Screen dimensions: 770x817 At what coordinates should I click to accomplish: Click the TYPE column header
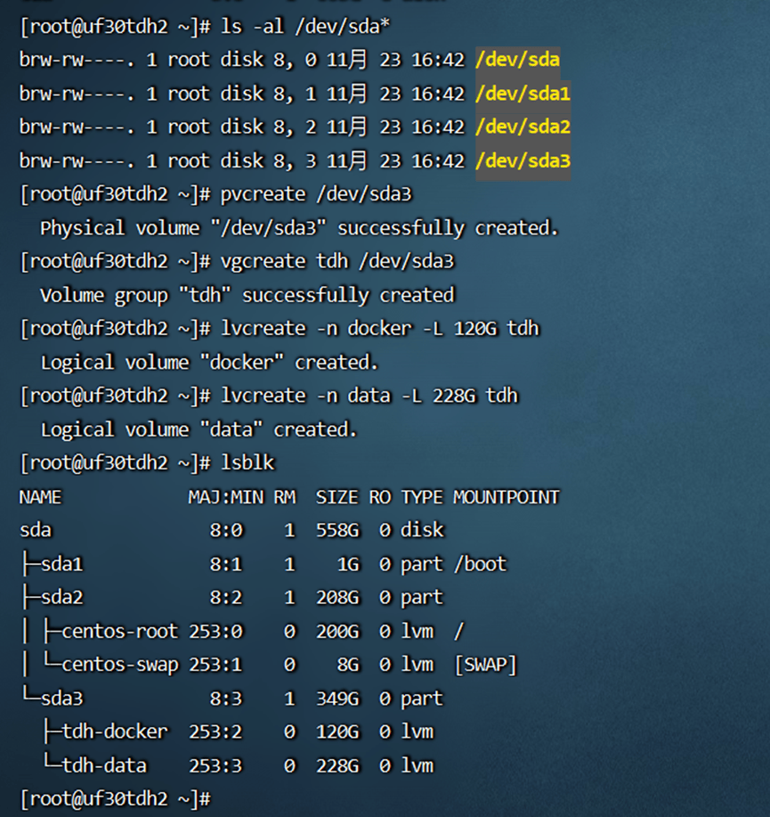pyautogui.click(x=422, y=497)
